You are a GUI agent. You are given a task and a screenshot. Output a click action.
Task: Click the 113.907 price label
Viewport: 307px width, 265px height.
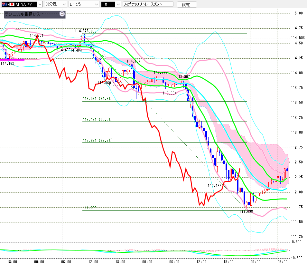(x=183, y=77)
